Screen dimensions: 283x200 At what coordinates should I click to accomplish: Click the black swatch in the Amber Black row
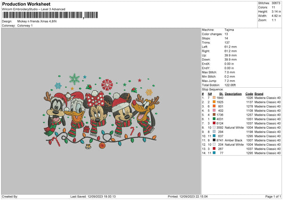pos(214,140)
